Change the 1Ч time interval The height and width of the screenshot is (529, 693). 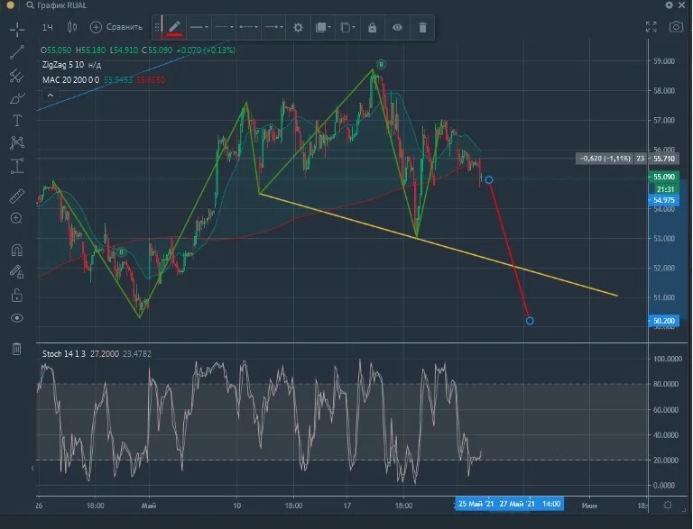click(47, 27)
